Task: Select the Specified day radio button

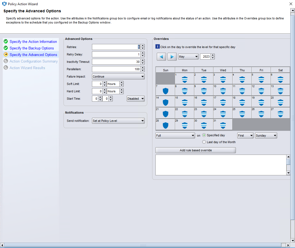Action: click(x=204, y=135)
